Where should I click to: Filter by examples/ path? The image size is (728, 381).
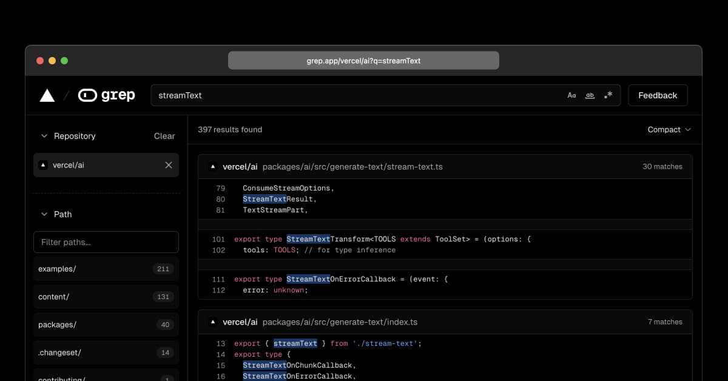[x=106, y=269]
